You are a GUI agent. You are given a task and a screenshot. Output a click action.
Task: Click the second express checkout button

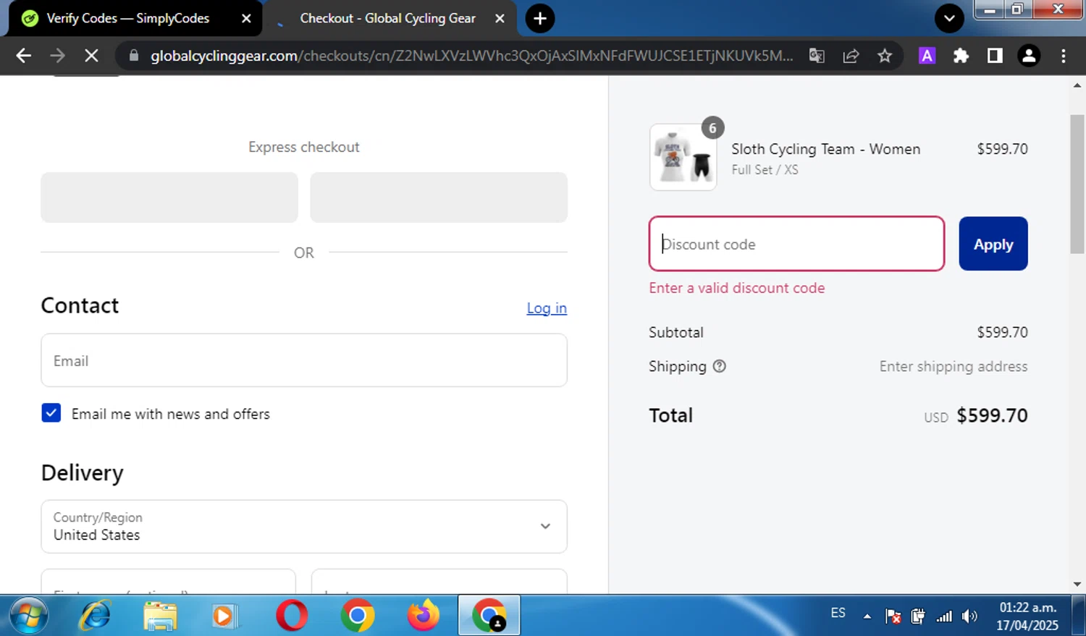(439, 198)
